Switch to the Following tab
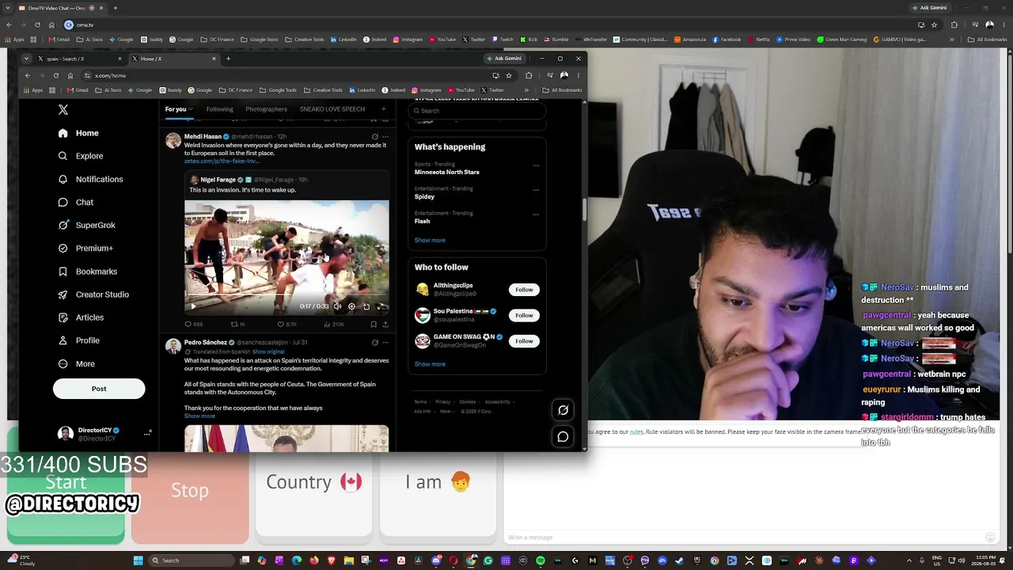This screenshot has height=570, width=1013. (220, 109)
